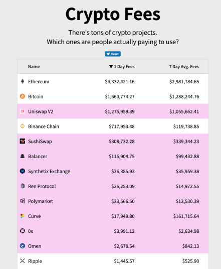Screen dimensions: 221x269
Task: Select the 0x protocol name
Action: (x=31, y=231)
